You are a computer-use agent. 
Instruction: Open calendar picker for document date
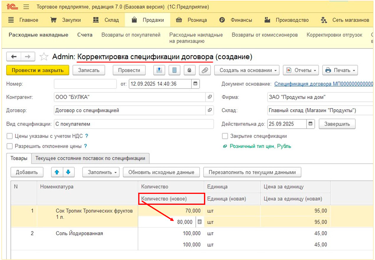coord(196,84)
